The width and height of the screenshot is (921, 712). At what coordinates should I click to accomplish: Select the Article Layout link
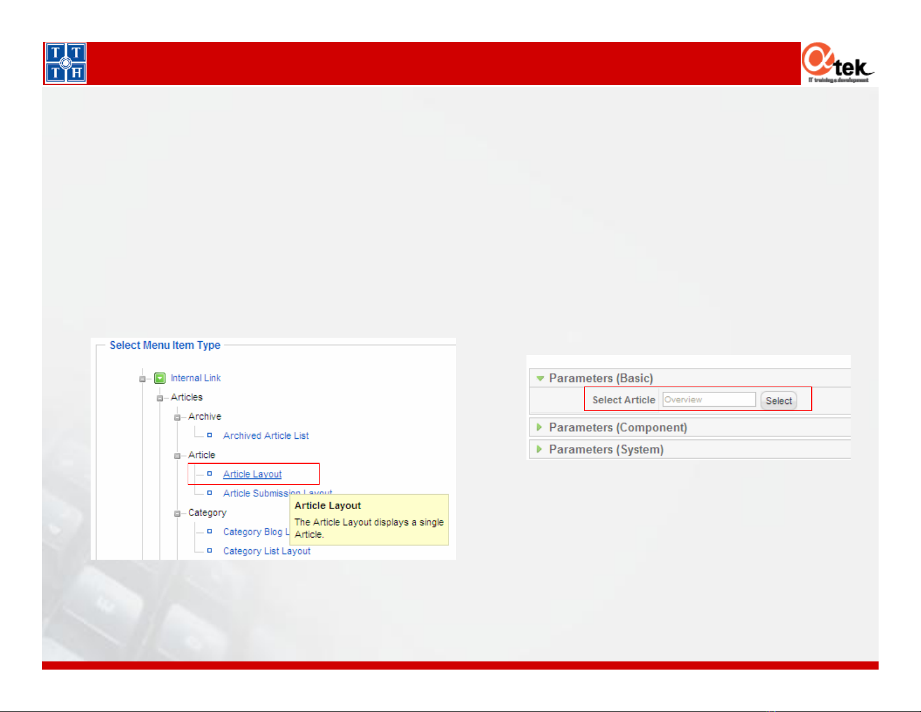click(252, 474)
